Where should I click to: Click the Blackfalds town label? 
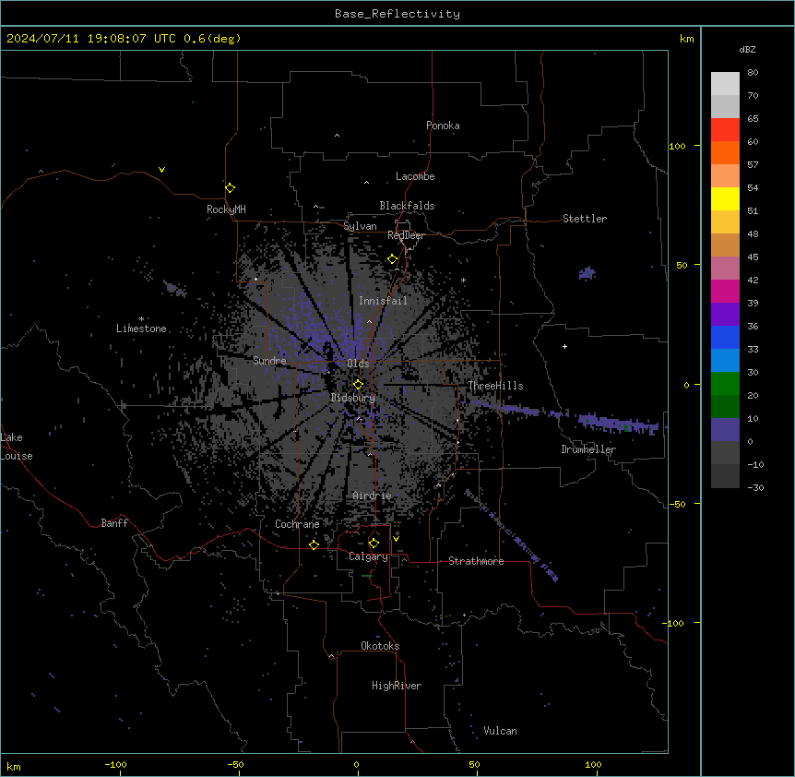point(407,206)
